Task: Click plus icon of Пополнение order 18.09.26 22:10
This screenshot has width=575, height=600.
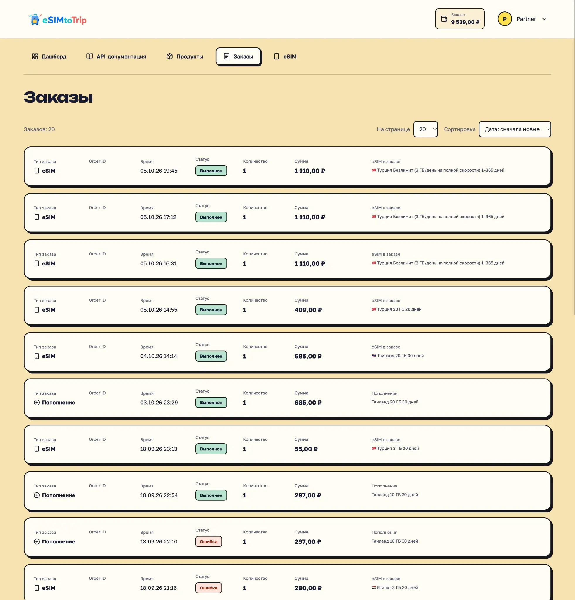Action: [x=37, y=541]
